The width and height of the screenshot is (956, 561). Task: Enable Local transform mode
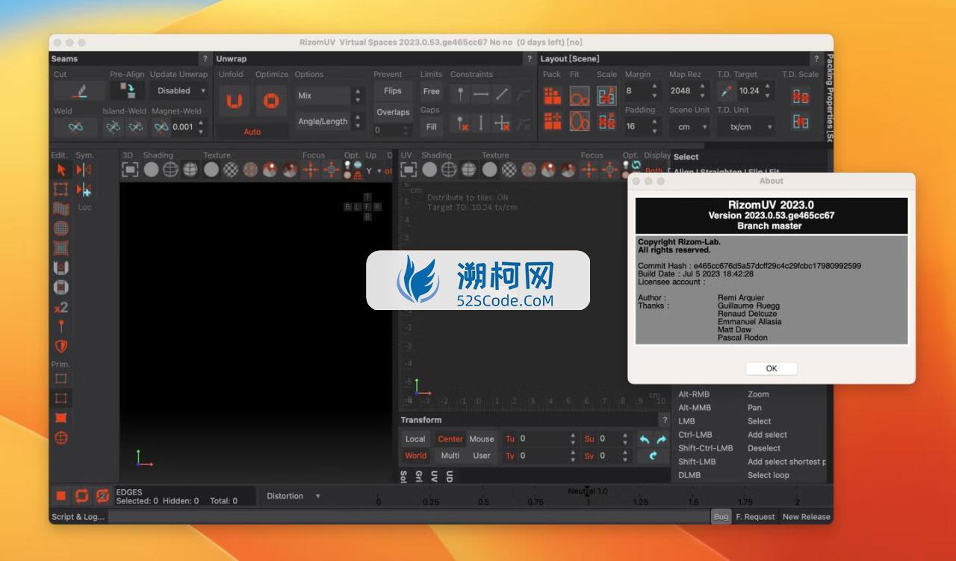click(415, 439)
